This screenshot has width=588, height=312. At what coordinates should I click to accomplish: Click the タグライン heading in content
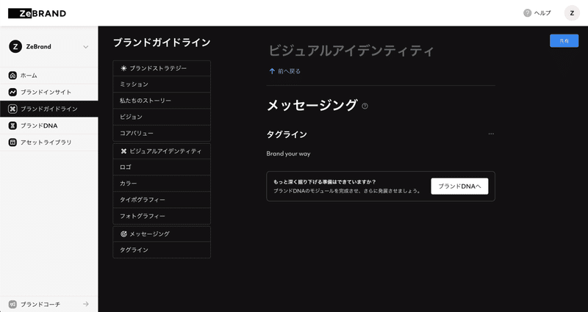[287, 134]
